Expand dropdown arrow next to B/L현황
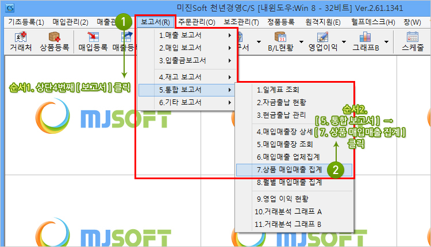The image size is (431, 247). click(x=301, y=42)
